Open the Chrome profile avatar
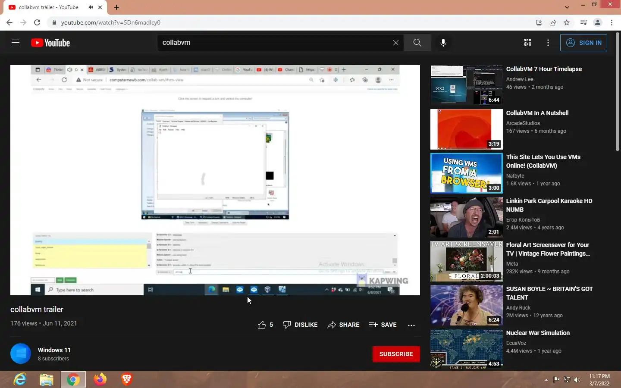This screenshot has width=621, height=388. tap(598, 22)
